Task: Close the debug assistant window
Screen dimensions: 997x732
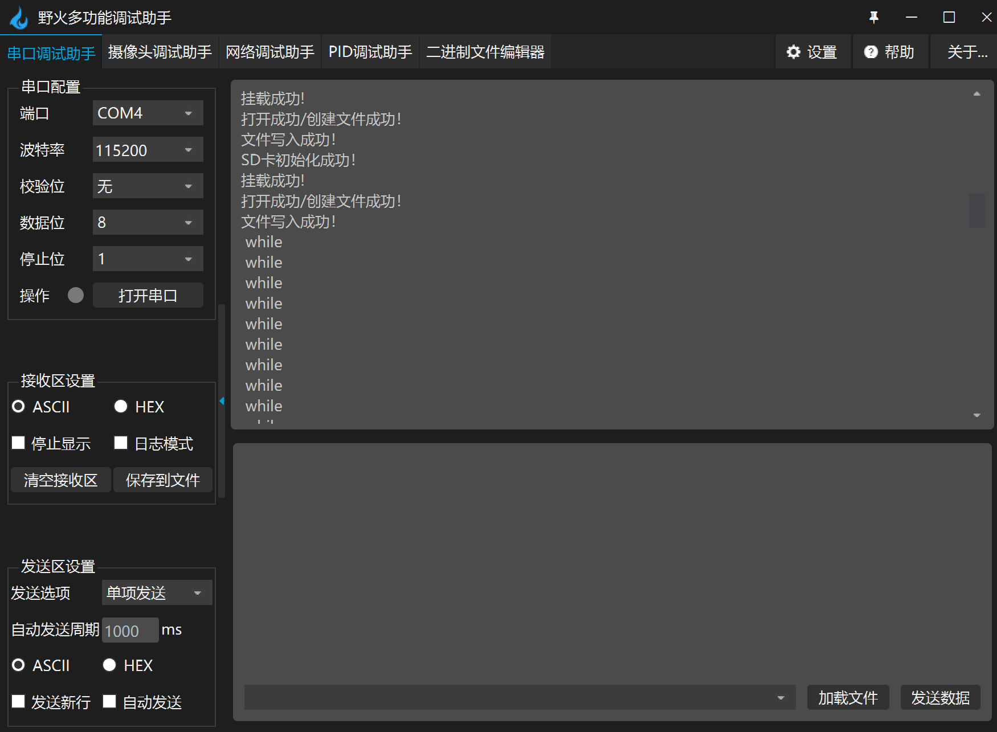Action: [x=986, y=18]
